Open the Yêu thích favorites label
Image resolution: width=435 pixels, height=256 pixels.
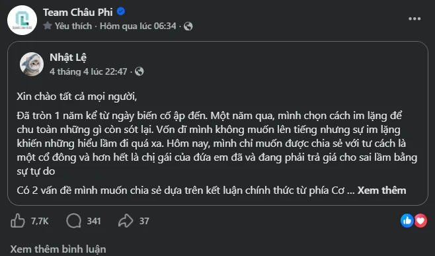pos(73,26)
